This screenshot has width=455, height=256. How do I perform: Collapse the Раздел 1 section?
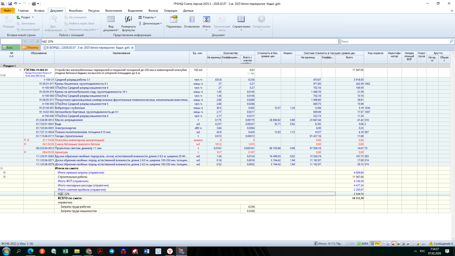[2, 66]
